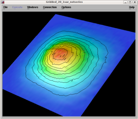The image size is (138, 119).
Task: Minimize the Gridded_2D_1var_notseries window
Action: (x=125, y=2)
